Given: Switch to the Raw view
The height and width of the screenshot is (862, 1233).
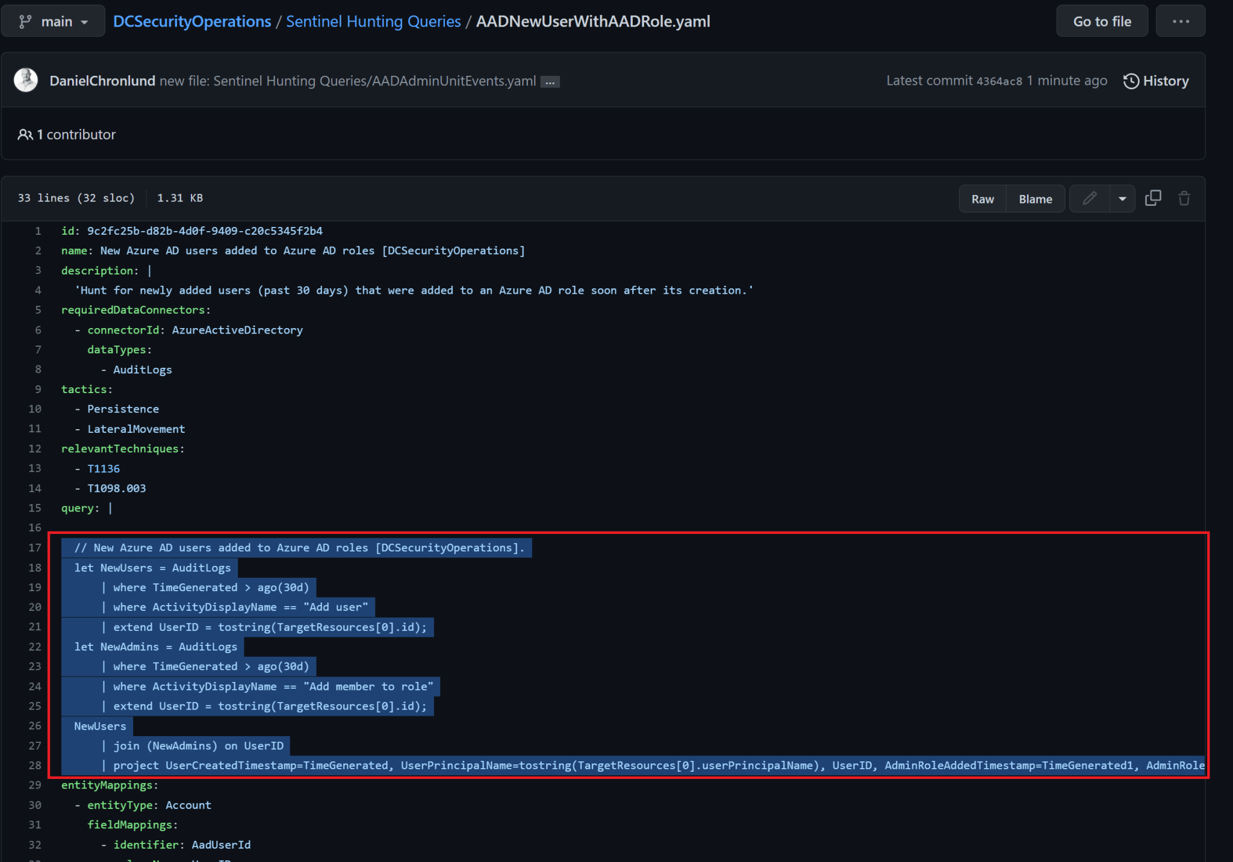Looking at the screenshot, I should pyautogui.click(x=982, y=198).
